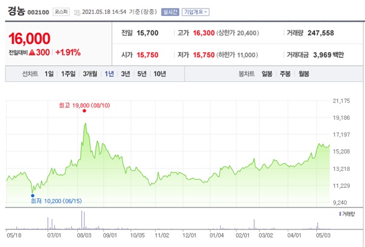Open the 기업개요 dropdown

click(x=195, y=12)
